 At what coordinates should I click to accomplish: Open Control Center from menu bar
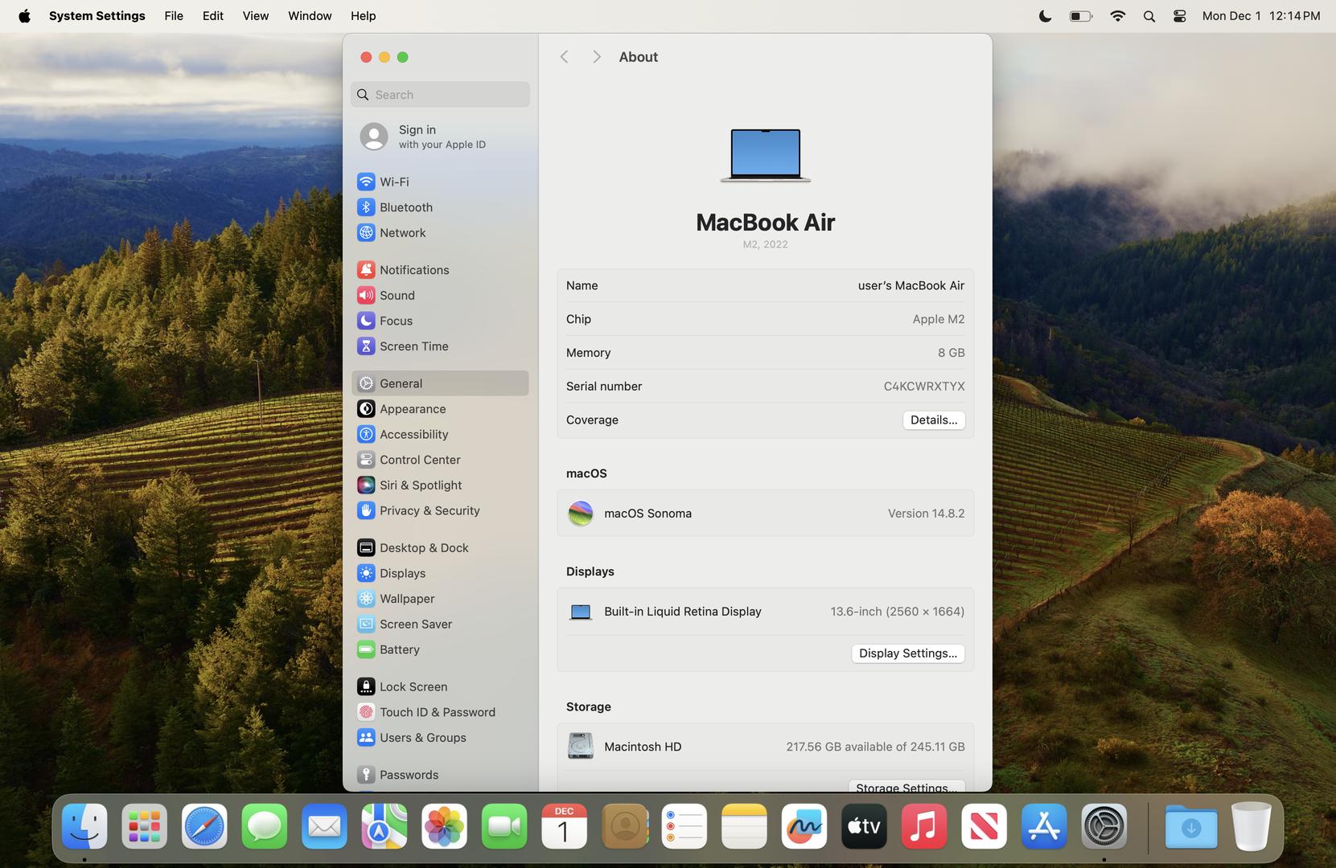(1179, 16)
